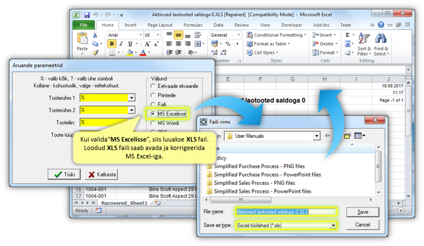This screenshot has width=424, height=246.
Task: Select the Printerile output option
Action: (x=153, y=95)
